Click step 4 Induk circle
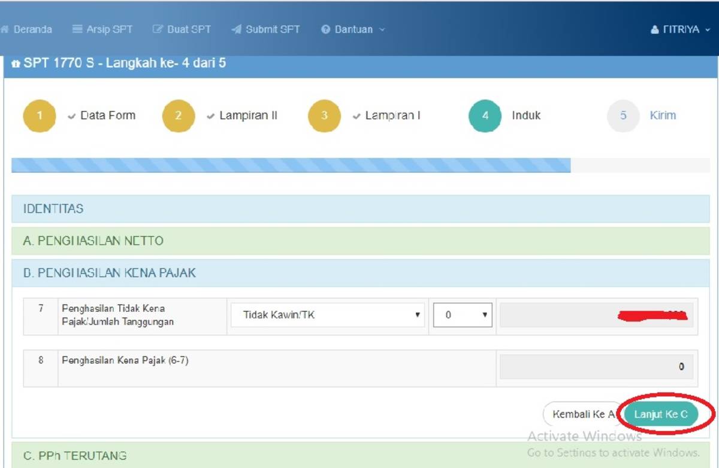 [485, 116]
